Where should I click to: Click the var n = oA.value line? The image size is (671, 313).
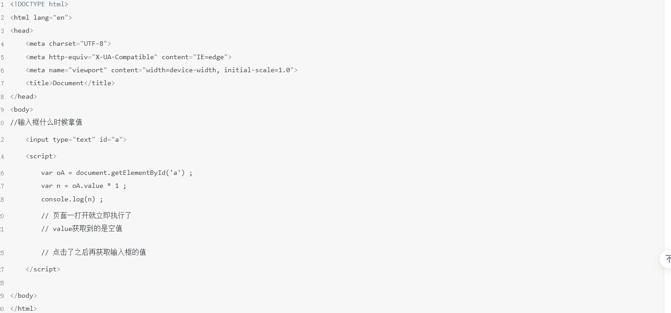click(84, 186)
